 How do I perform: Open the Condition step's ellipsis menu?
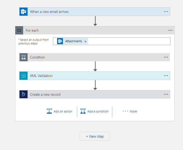click(166, 57)
